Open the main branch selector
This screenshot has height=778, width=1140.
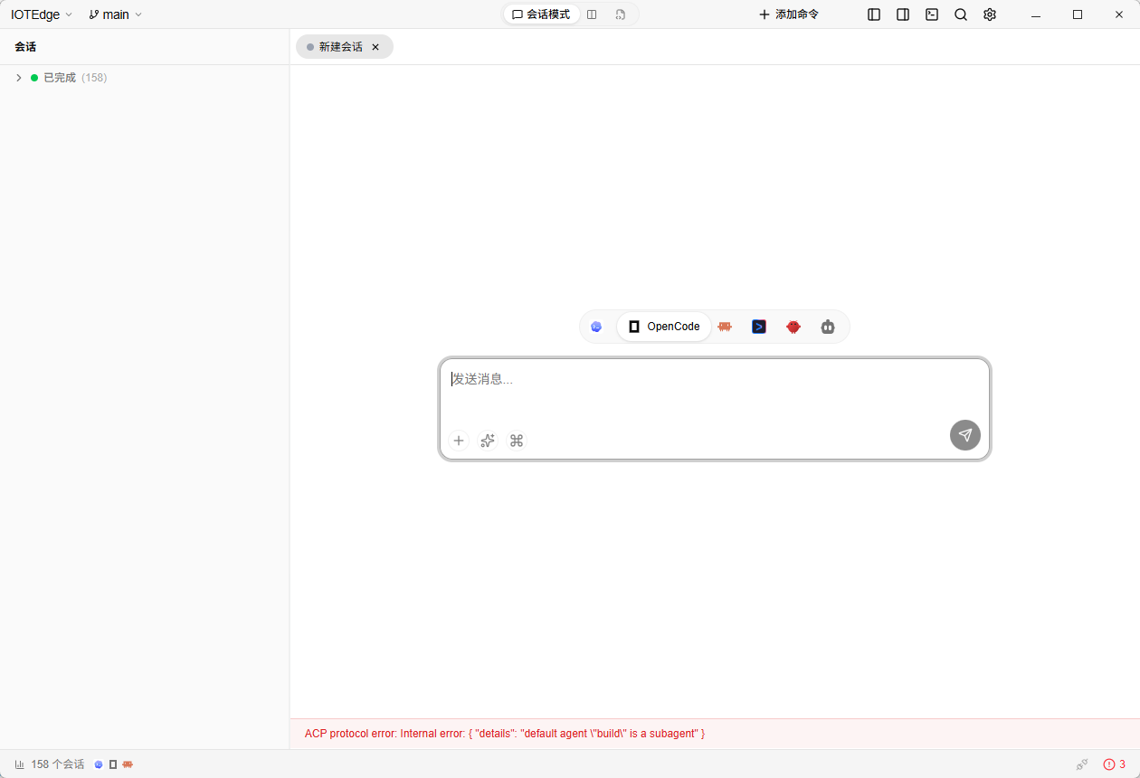point(116,14)
